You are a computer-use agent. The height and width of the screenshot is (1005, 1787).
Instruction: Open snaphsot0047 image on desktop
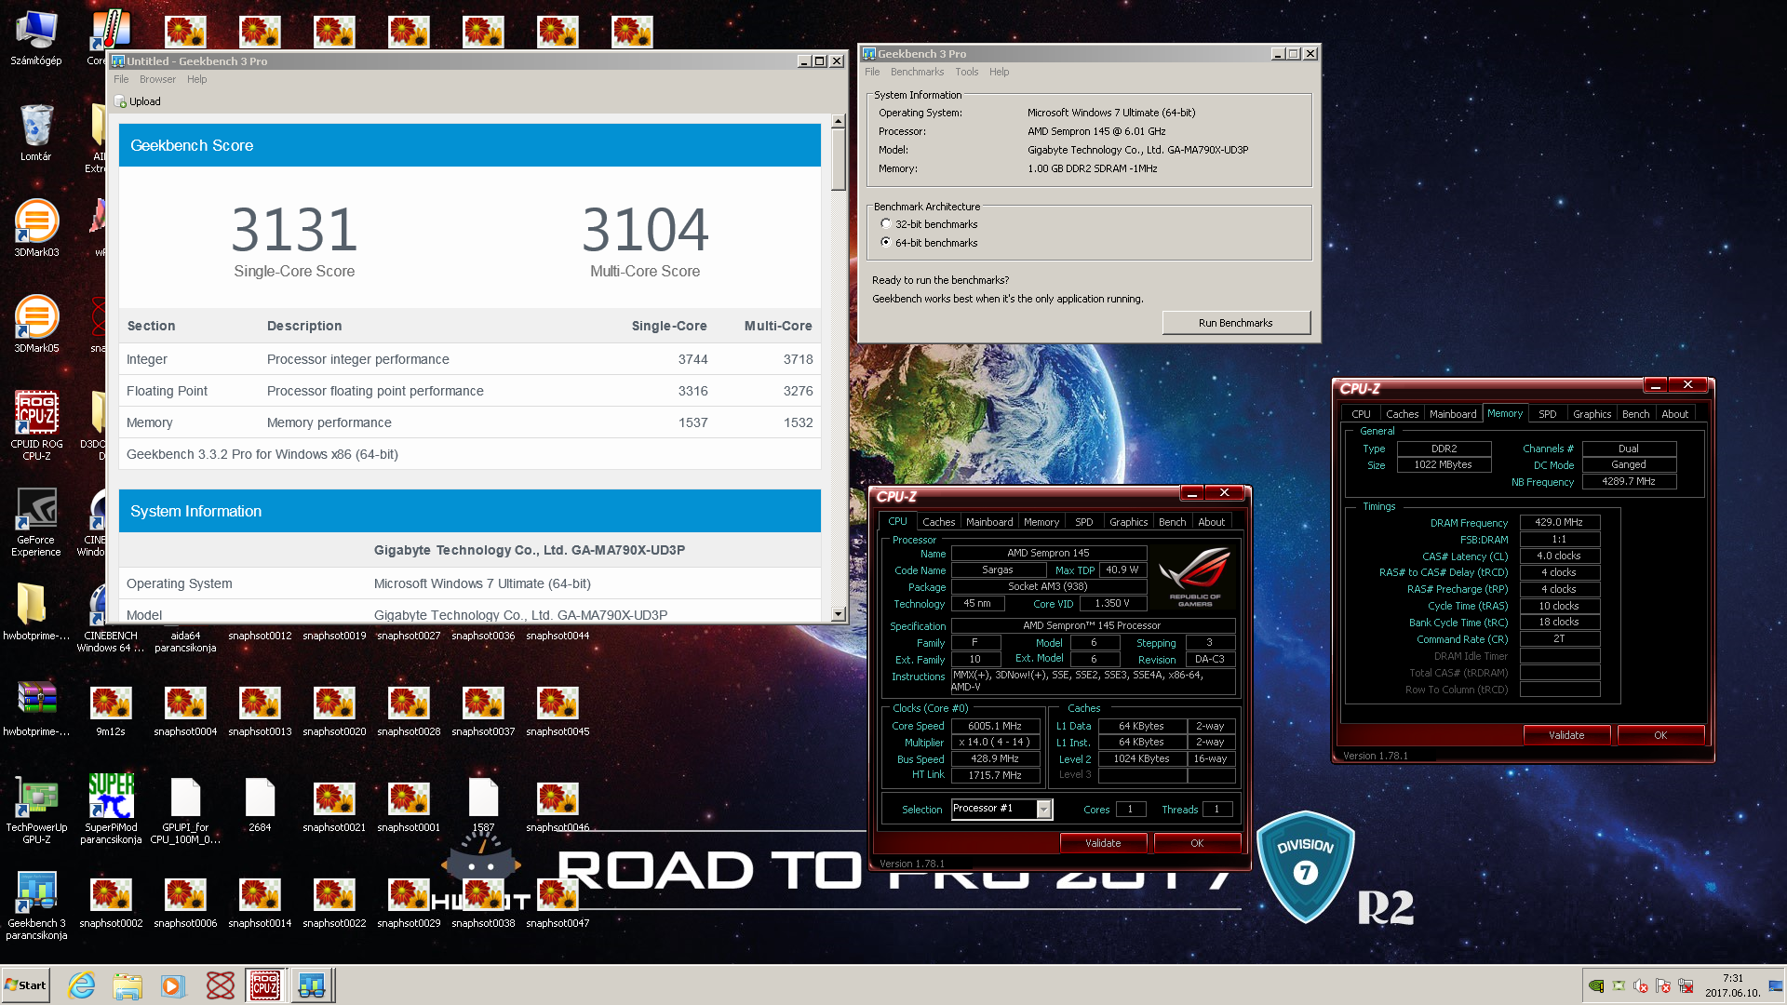pos(558,902)
